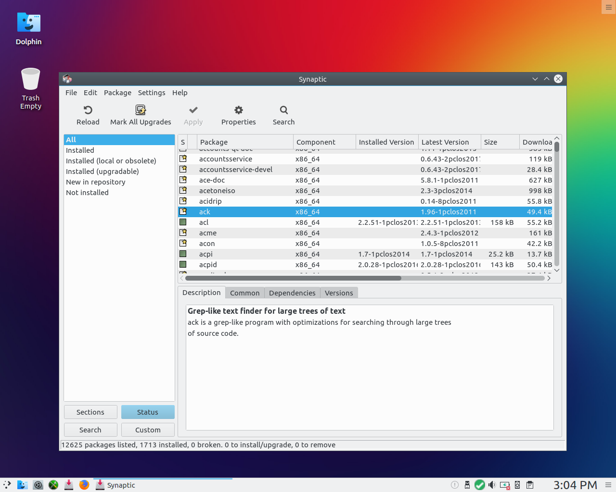The image size is (616, 492).
Task: Open Dolphin desktop icon
Action: (29, 29)
